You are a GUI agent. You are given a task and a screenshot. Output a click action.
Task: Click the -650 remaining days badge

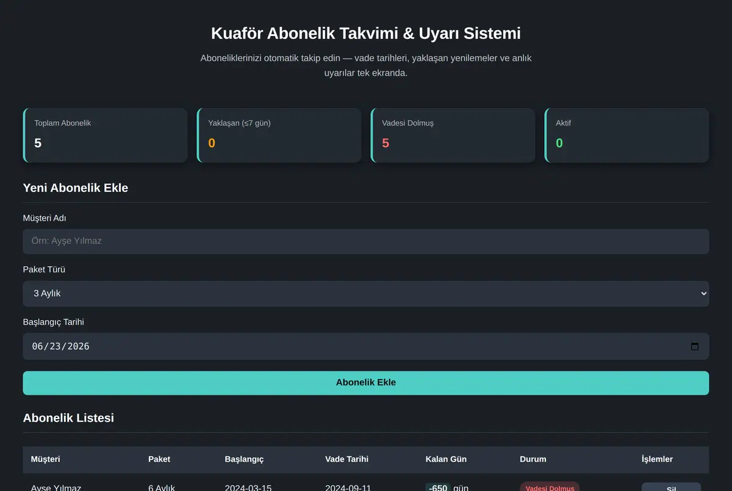pyautogui.click(x=438, y=487)
